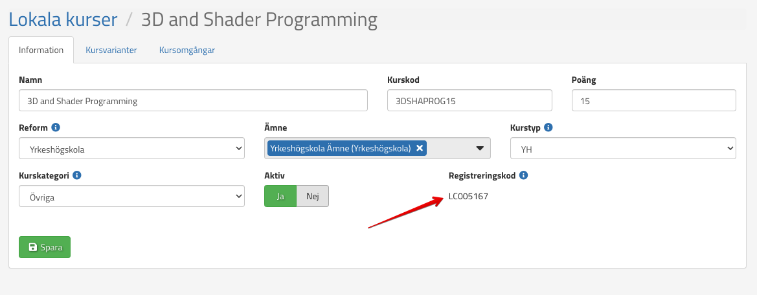Remove the Yrkeshögskola Ämne tag with x
The image size is (757, 295).
(x=420, y=148)
